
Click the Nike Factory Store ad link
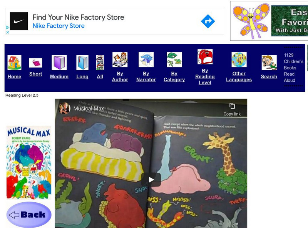[x=59, y=26]
